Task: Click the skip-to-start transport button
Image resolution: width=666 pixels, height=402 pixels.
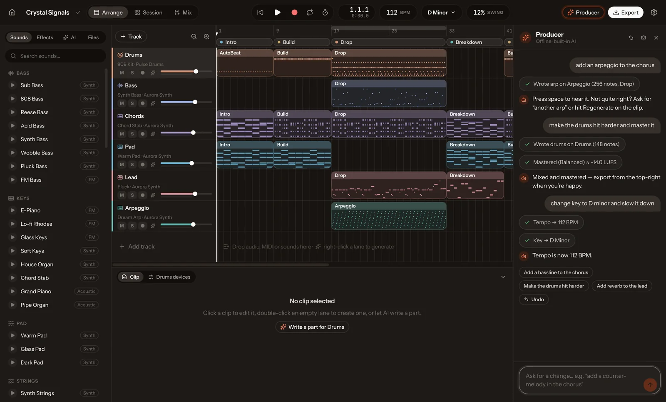Action: [x=260, y=12]
